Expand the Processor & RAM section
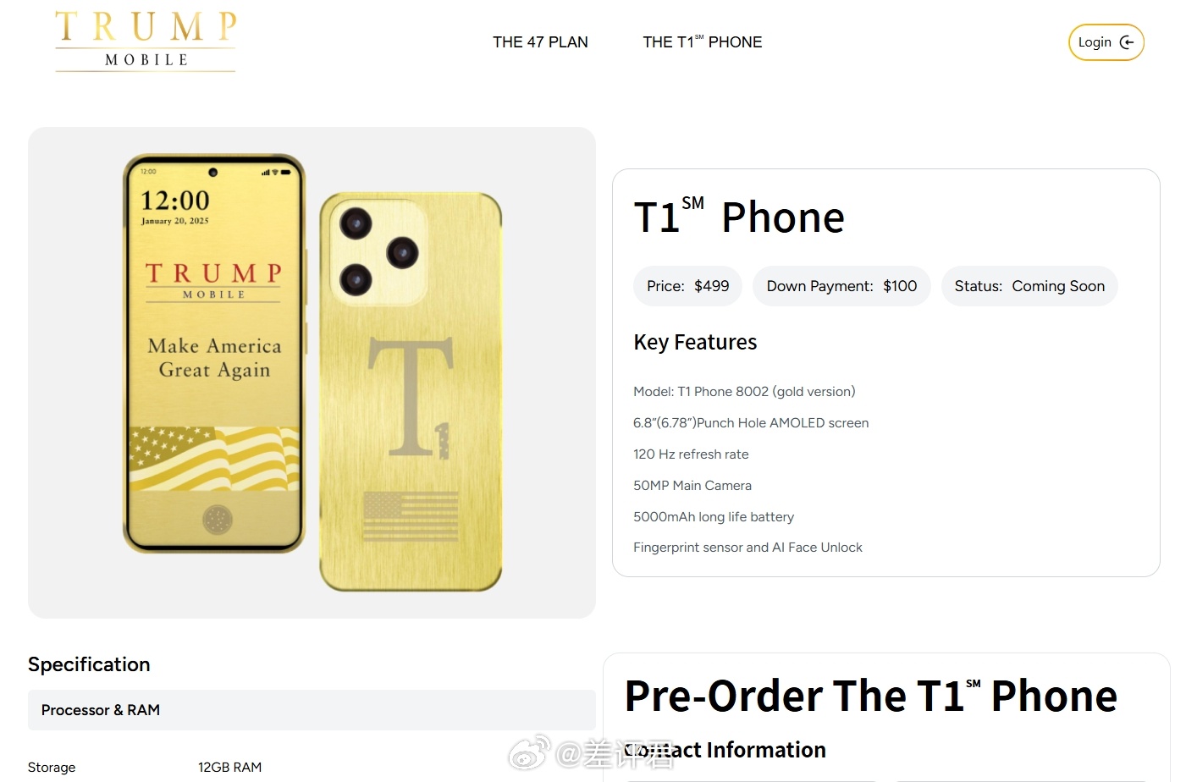 312,710
